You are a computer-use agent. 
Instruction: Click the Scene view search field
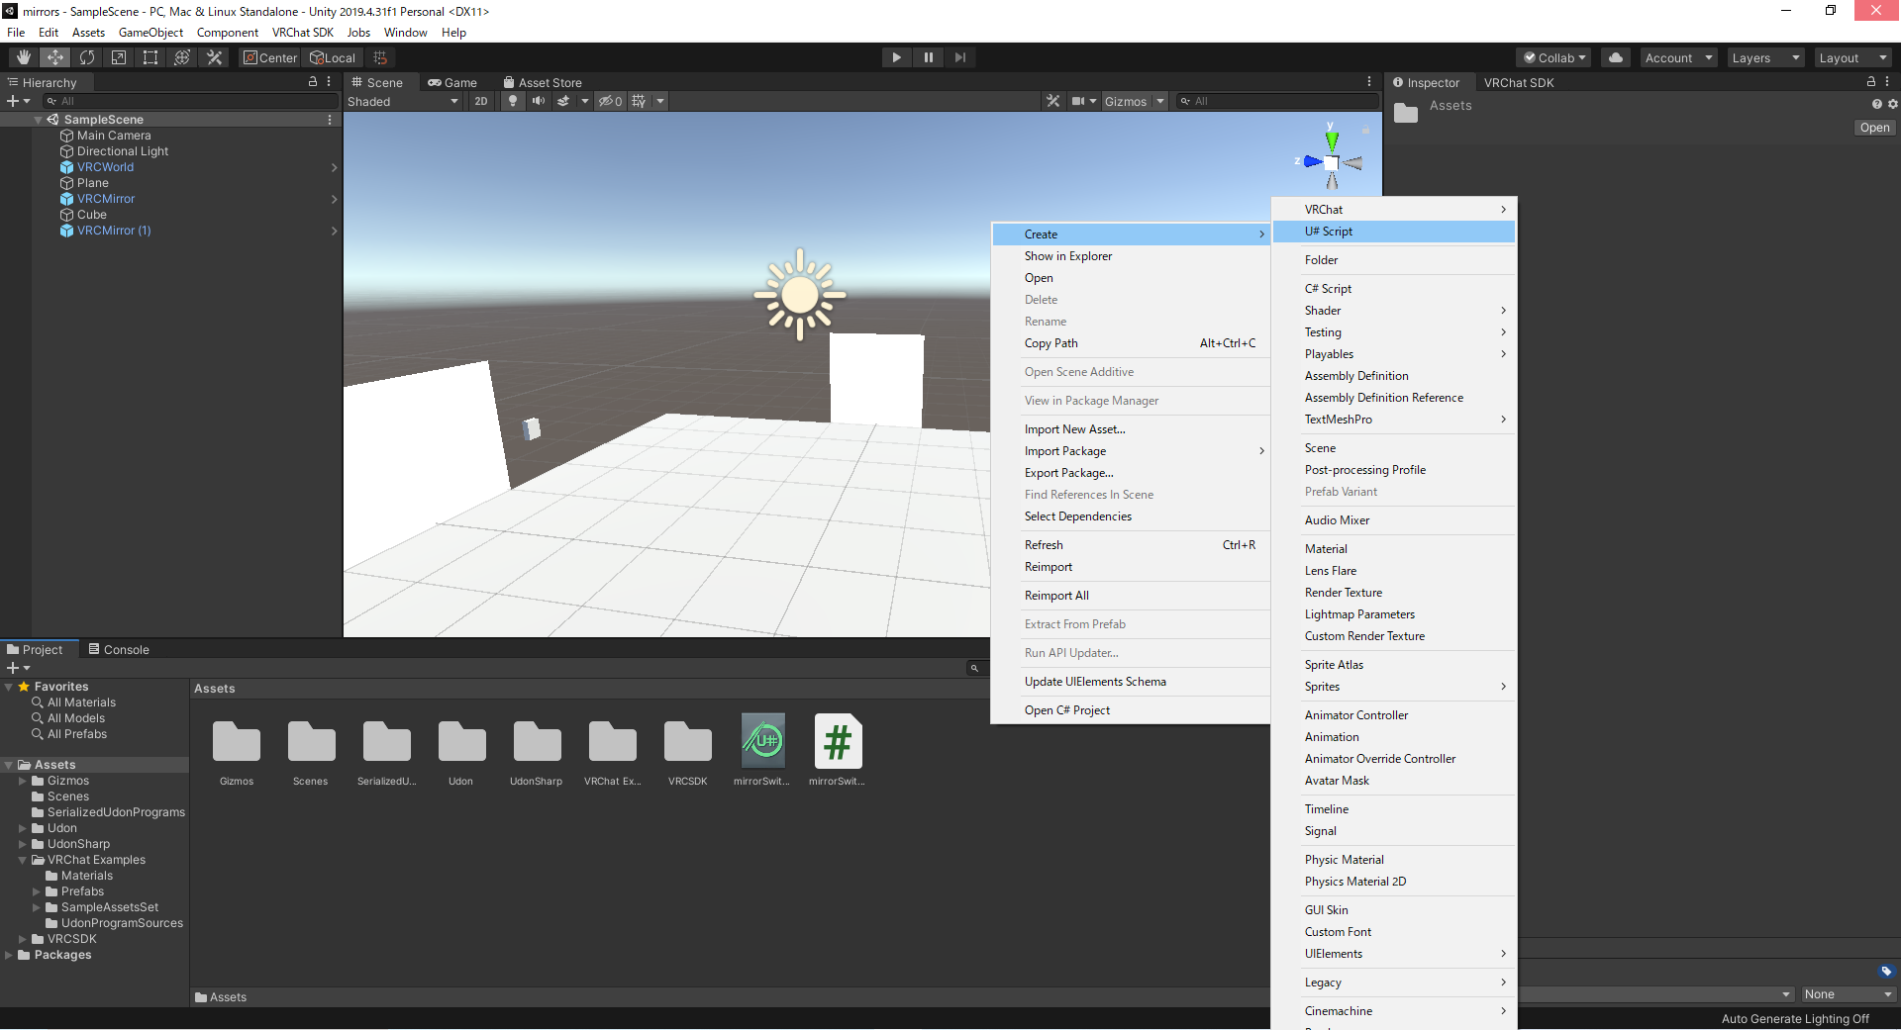[1278, 101]
